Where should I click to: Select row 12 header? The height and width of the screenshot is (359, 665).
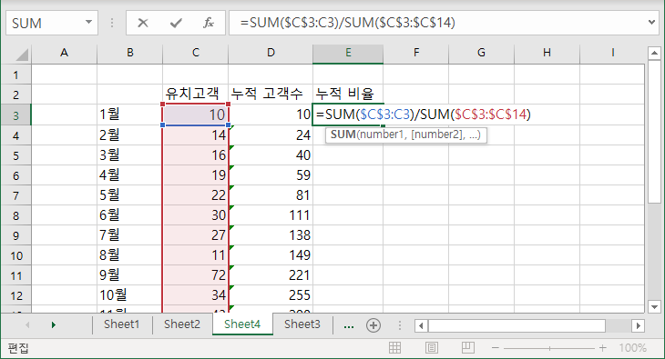(x=16, y=295)
